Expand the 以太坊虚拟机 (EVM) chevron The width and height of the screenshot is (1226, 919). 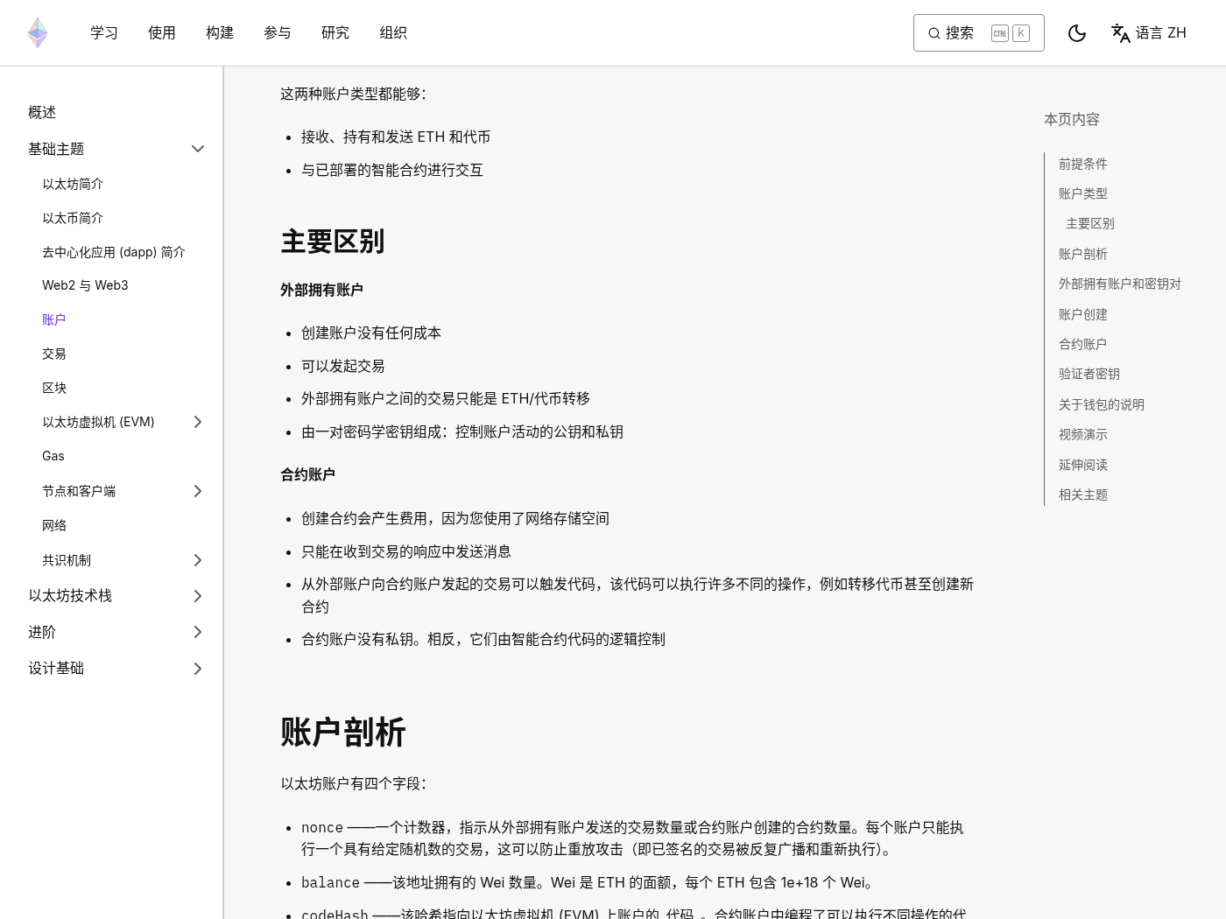coord(198,422)
